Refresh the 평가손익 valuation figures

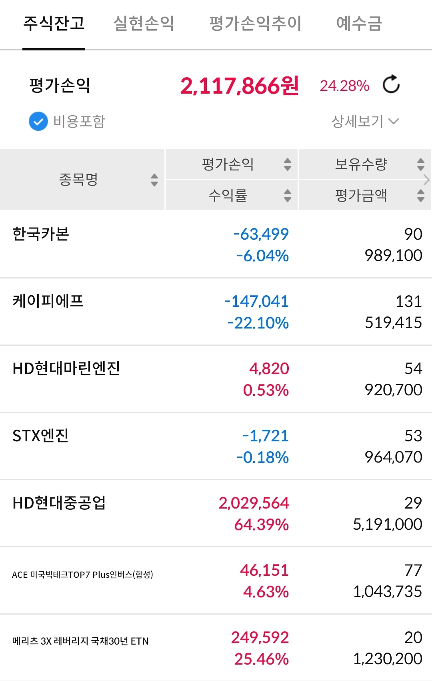(391, 84)
